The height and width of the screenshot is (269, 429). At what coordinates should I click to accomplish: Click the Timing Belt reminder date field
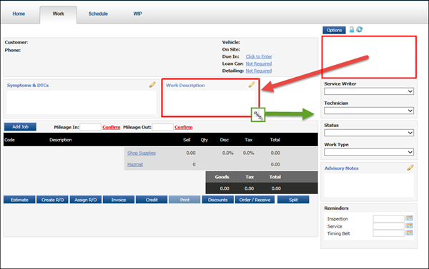pyautogui.click(x=388, y=233)
